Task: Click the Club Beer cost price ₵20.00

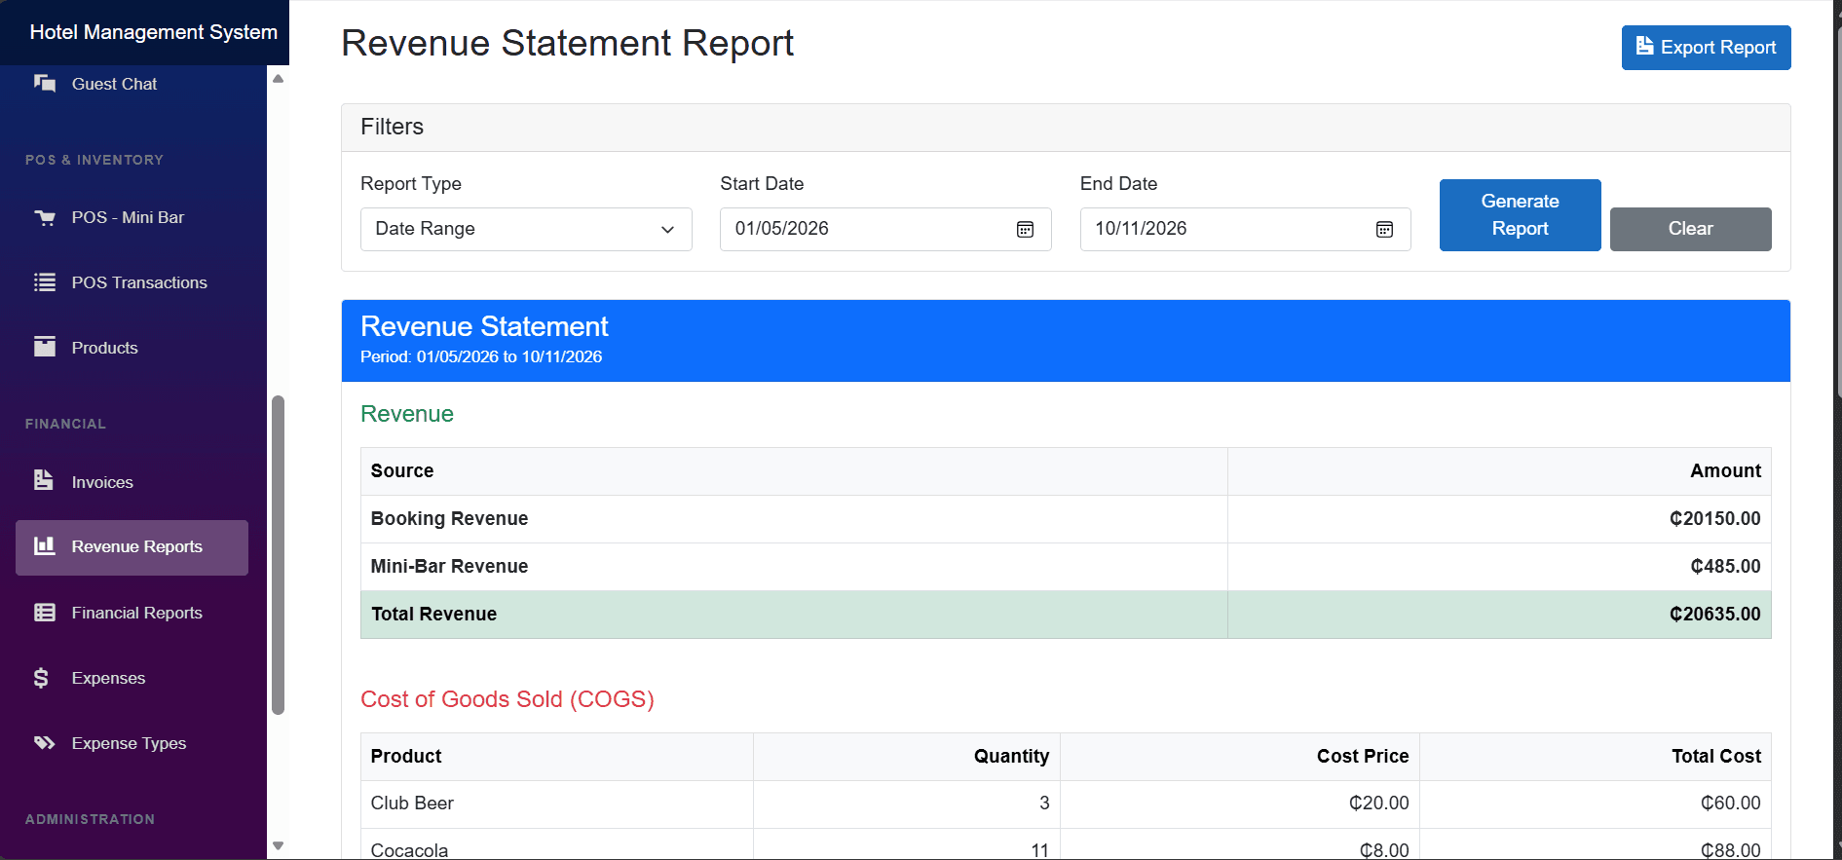Action: pyautogui.click(x=1378, y=804)
